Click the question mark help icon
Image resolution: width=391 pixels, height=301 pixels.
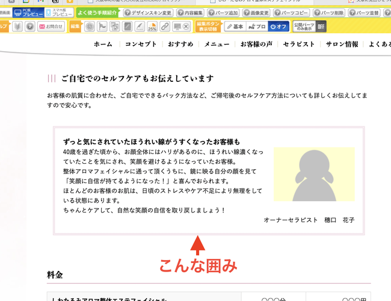pos(29,26)
